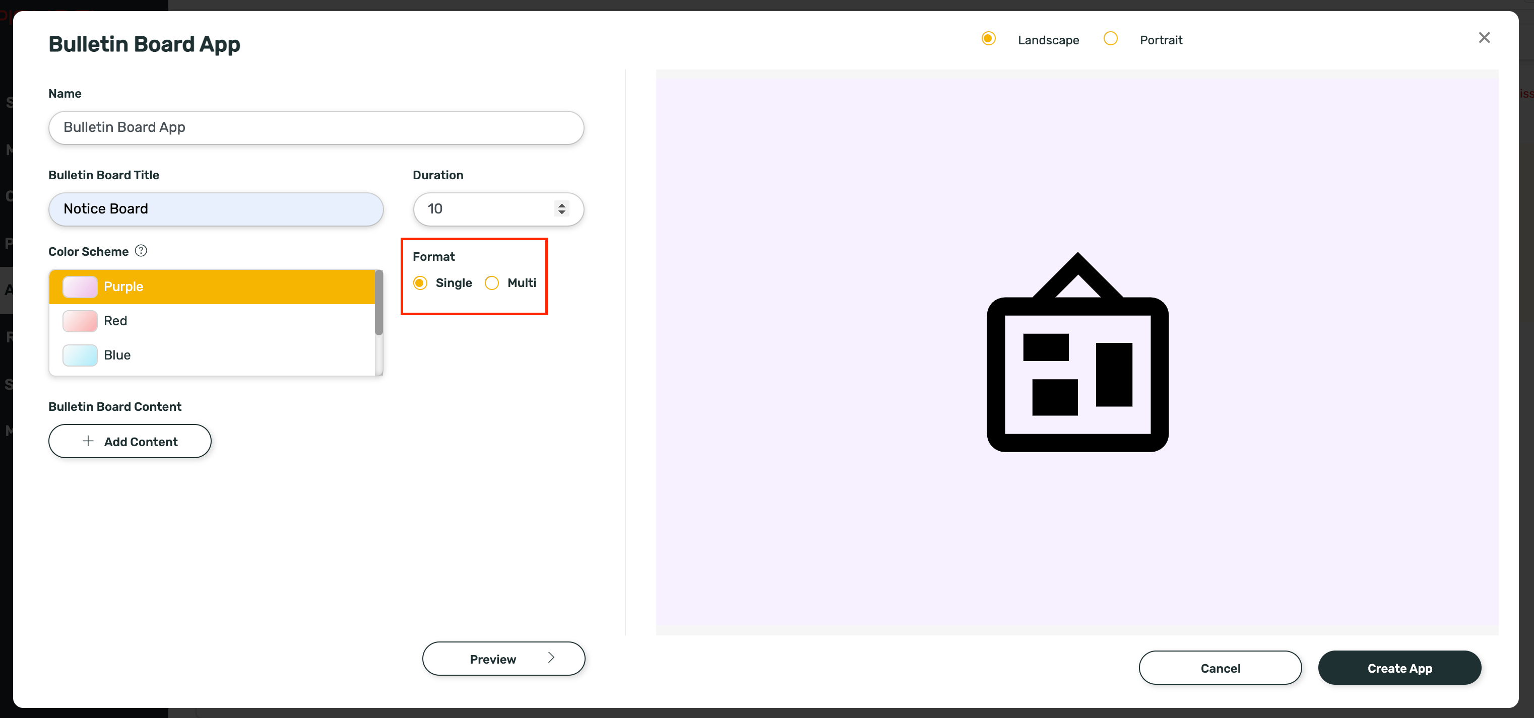1534x718 pixels.
Task: Click the Create App button
Action: [x=1399, y=668]
